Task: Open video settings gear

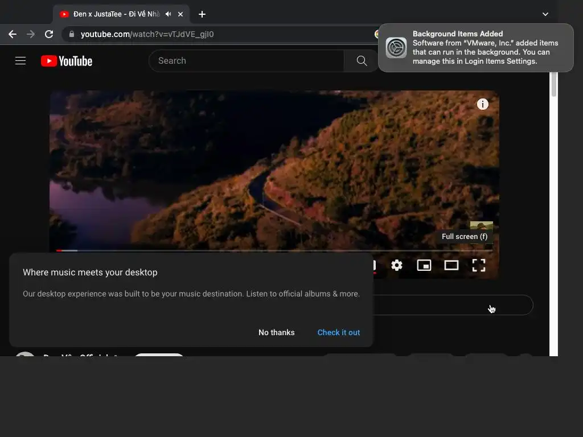Action: 397,265
